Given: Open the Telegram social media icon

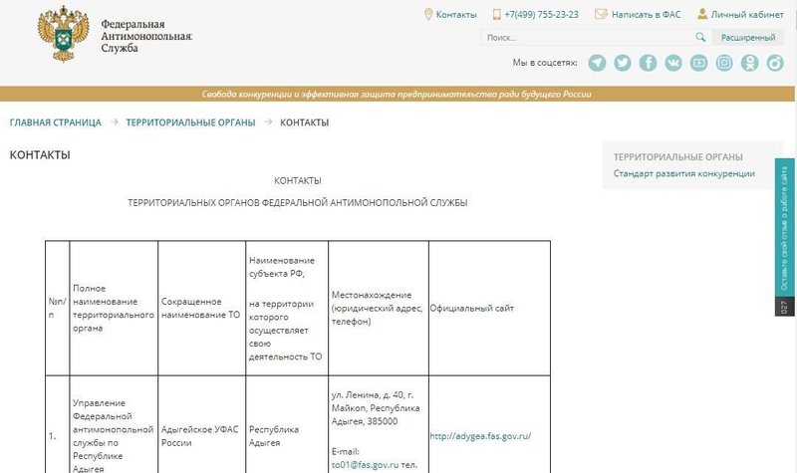Looking at the screenshot, I should click(x=597, y=63).
